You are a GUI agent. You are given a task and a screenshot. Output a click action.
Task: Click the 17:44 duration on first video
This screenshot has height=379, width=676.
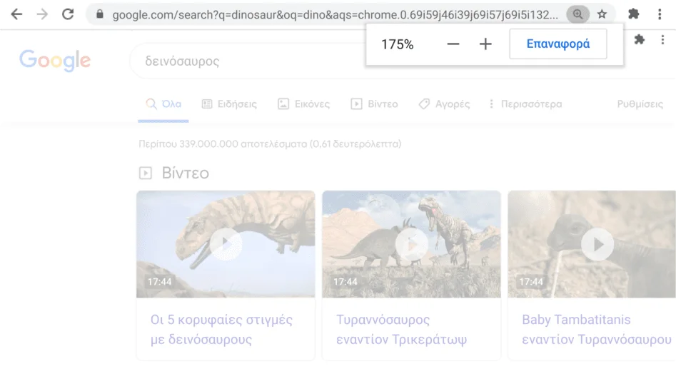pyautogui.click(x=160, y=281)
